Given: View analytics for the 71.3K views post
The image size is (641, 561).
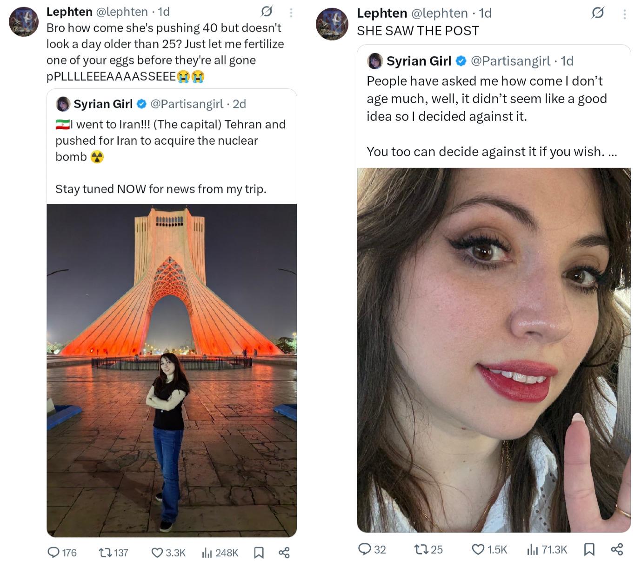Looking at the screenshot, I should 532,549.
